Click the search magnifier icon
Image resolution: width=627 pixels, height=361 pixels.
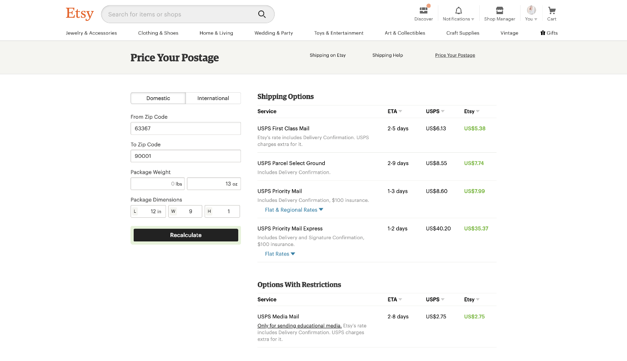(x=262, y=14)
